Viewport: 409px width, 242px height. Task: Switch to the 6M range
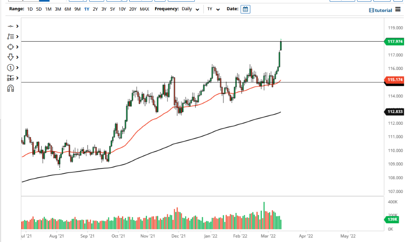pyautogui.click(x=67, y=9)
